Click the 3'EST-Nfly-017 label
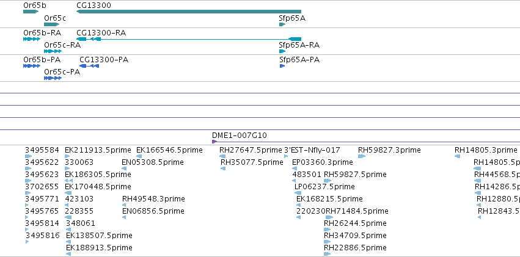 pyautogui.click(x=312, y=150)
